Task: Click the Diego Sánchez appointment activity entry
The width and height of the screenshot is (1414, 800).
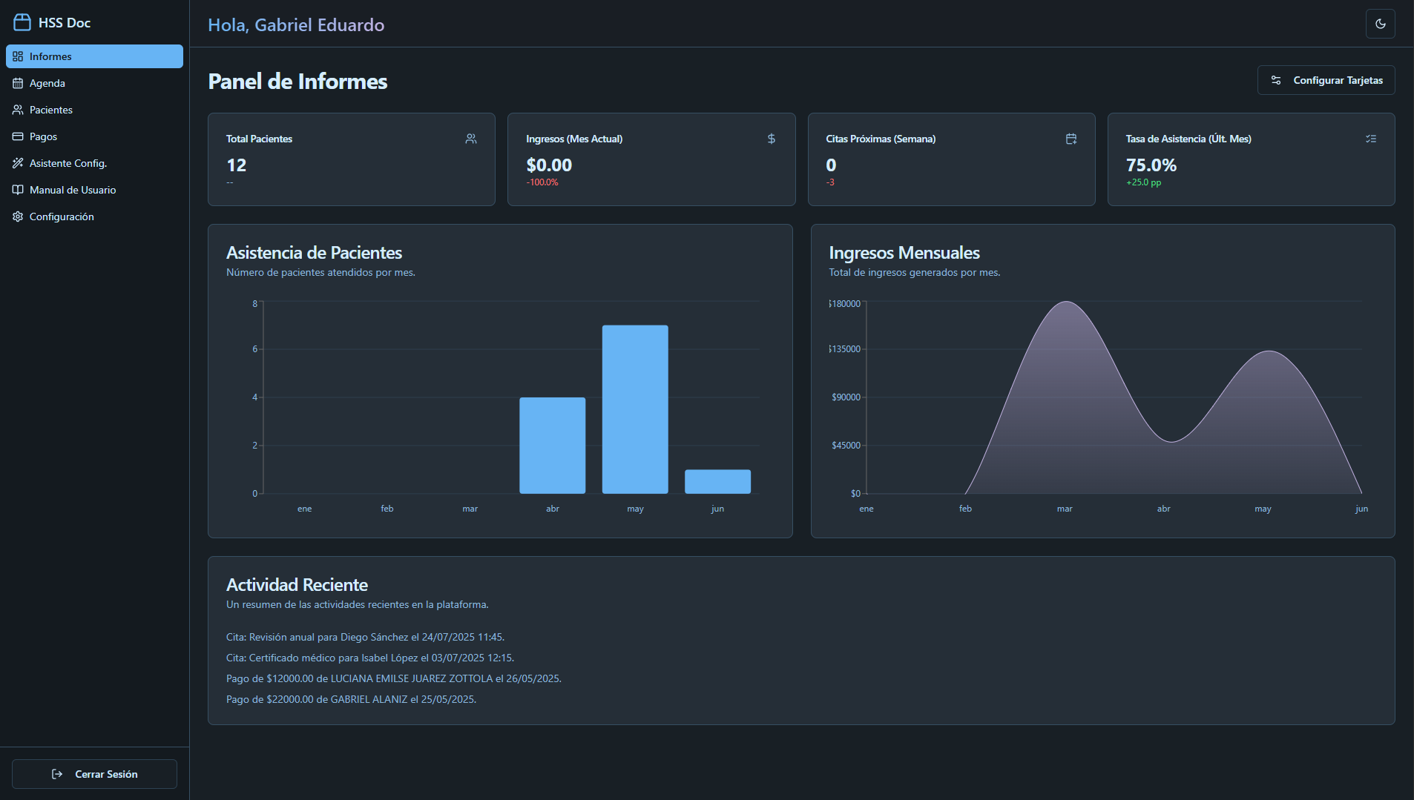Action: (365, 637)
